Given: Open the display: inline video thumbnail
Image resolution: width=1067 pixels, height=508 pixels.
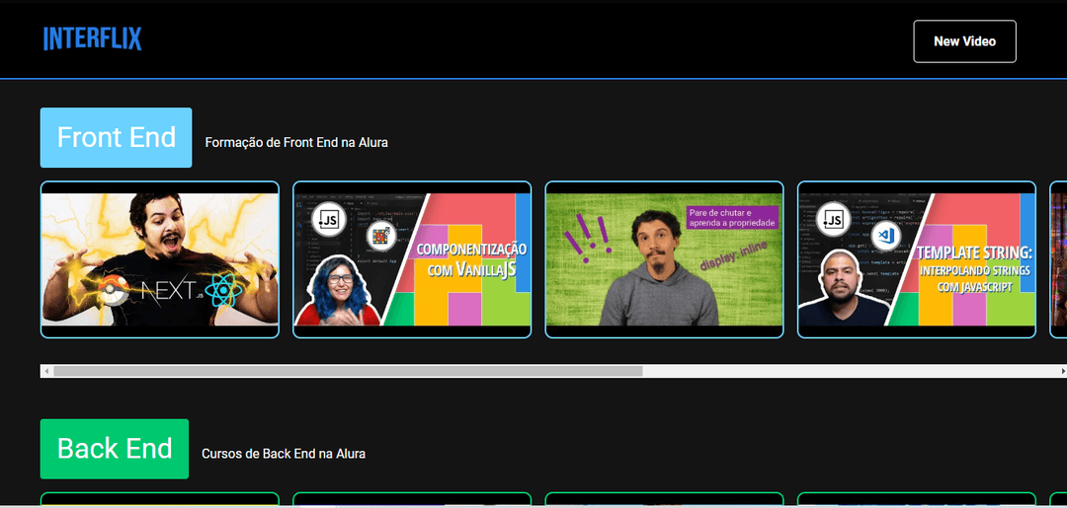Looking at the screenshot, I should (664, 259).
